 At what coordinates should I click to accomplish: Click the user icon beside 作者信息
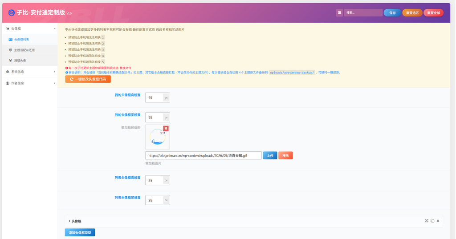click(8, 83)
